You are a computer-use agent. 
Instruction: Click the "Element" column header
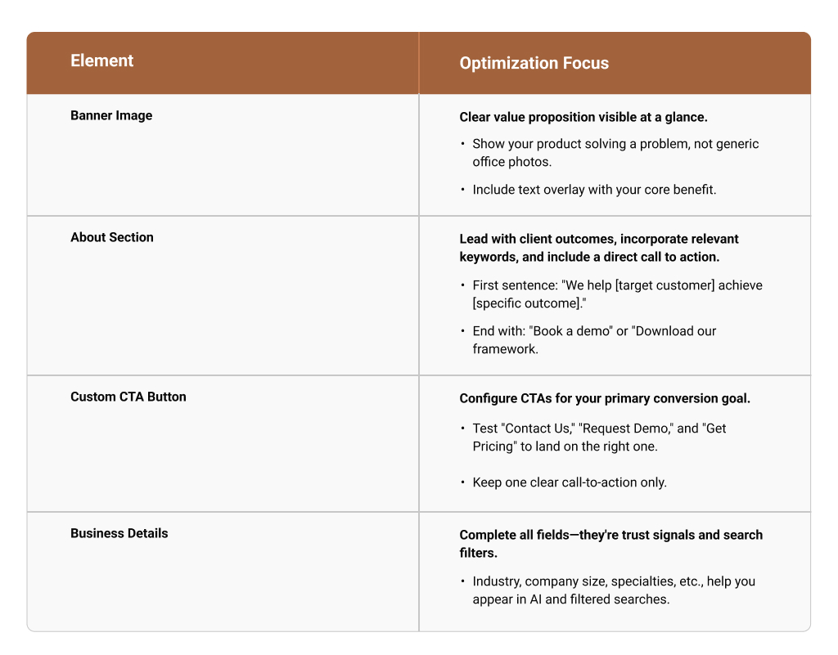[x=101, y=61]
